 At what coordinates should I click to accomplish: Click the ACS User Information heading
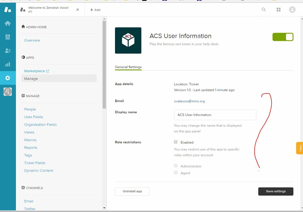tap(180, 36)
